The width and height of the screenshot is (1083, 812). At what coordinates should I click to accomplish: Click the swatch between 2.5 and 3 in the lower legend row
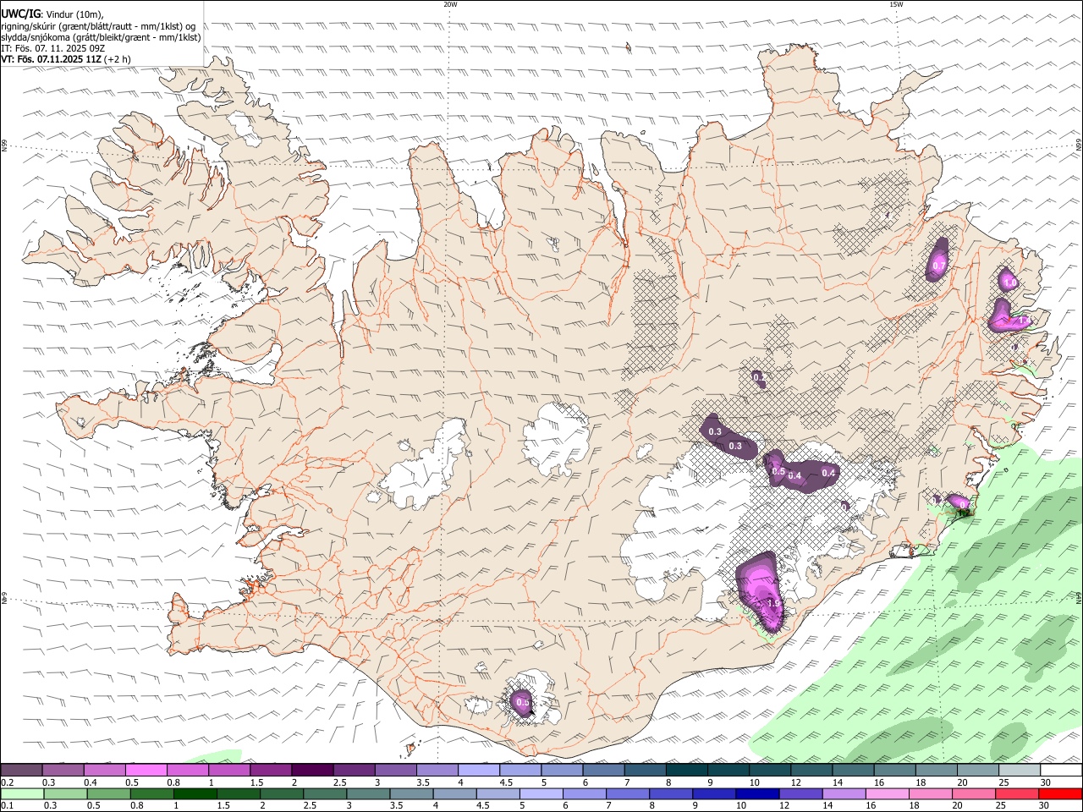[x=326, y=793]
